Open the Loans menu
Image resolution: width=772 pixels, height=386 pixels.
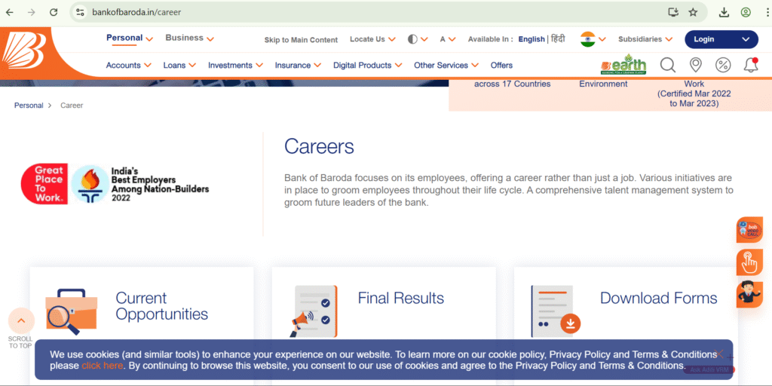179,66
